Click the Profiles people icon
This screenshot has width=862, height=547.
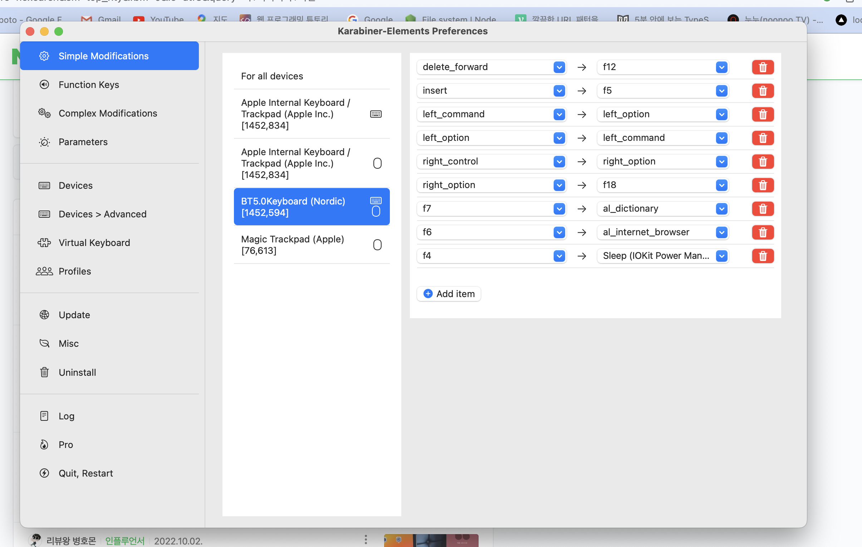coord(44,271)
